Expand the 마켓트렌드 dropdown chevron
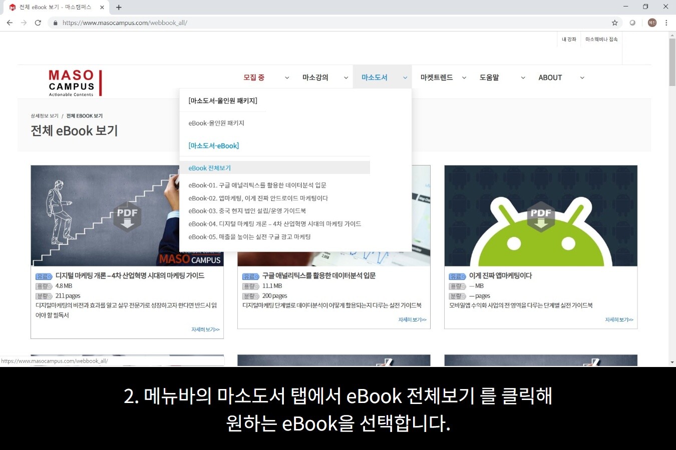 coord(464,77)
